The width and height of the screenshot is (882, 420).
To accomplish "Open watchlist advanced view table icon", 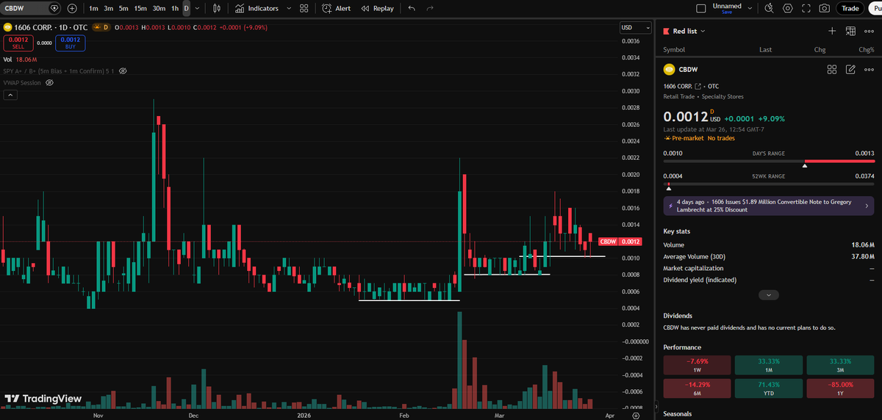I will click(x=850, y=31).
